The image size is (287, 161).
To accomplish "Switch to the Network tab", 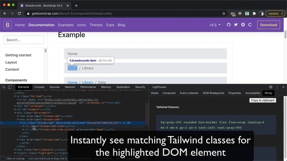I will (70, 87).
